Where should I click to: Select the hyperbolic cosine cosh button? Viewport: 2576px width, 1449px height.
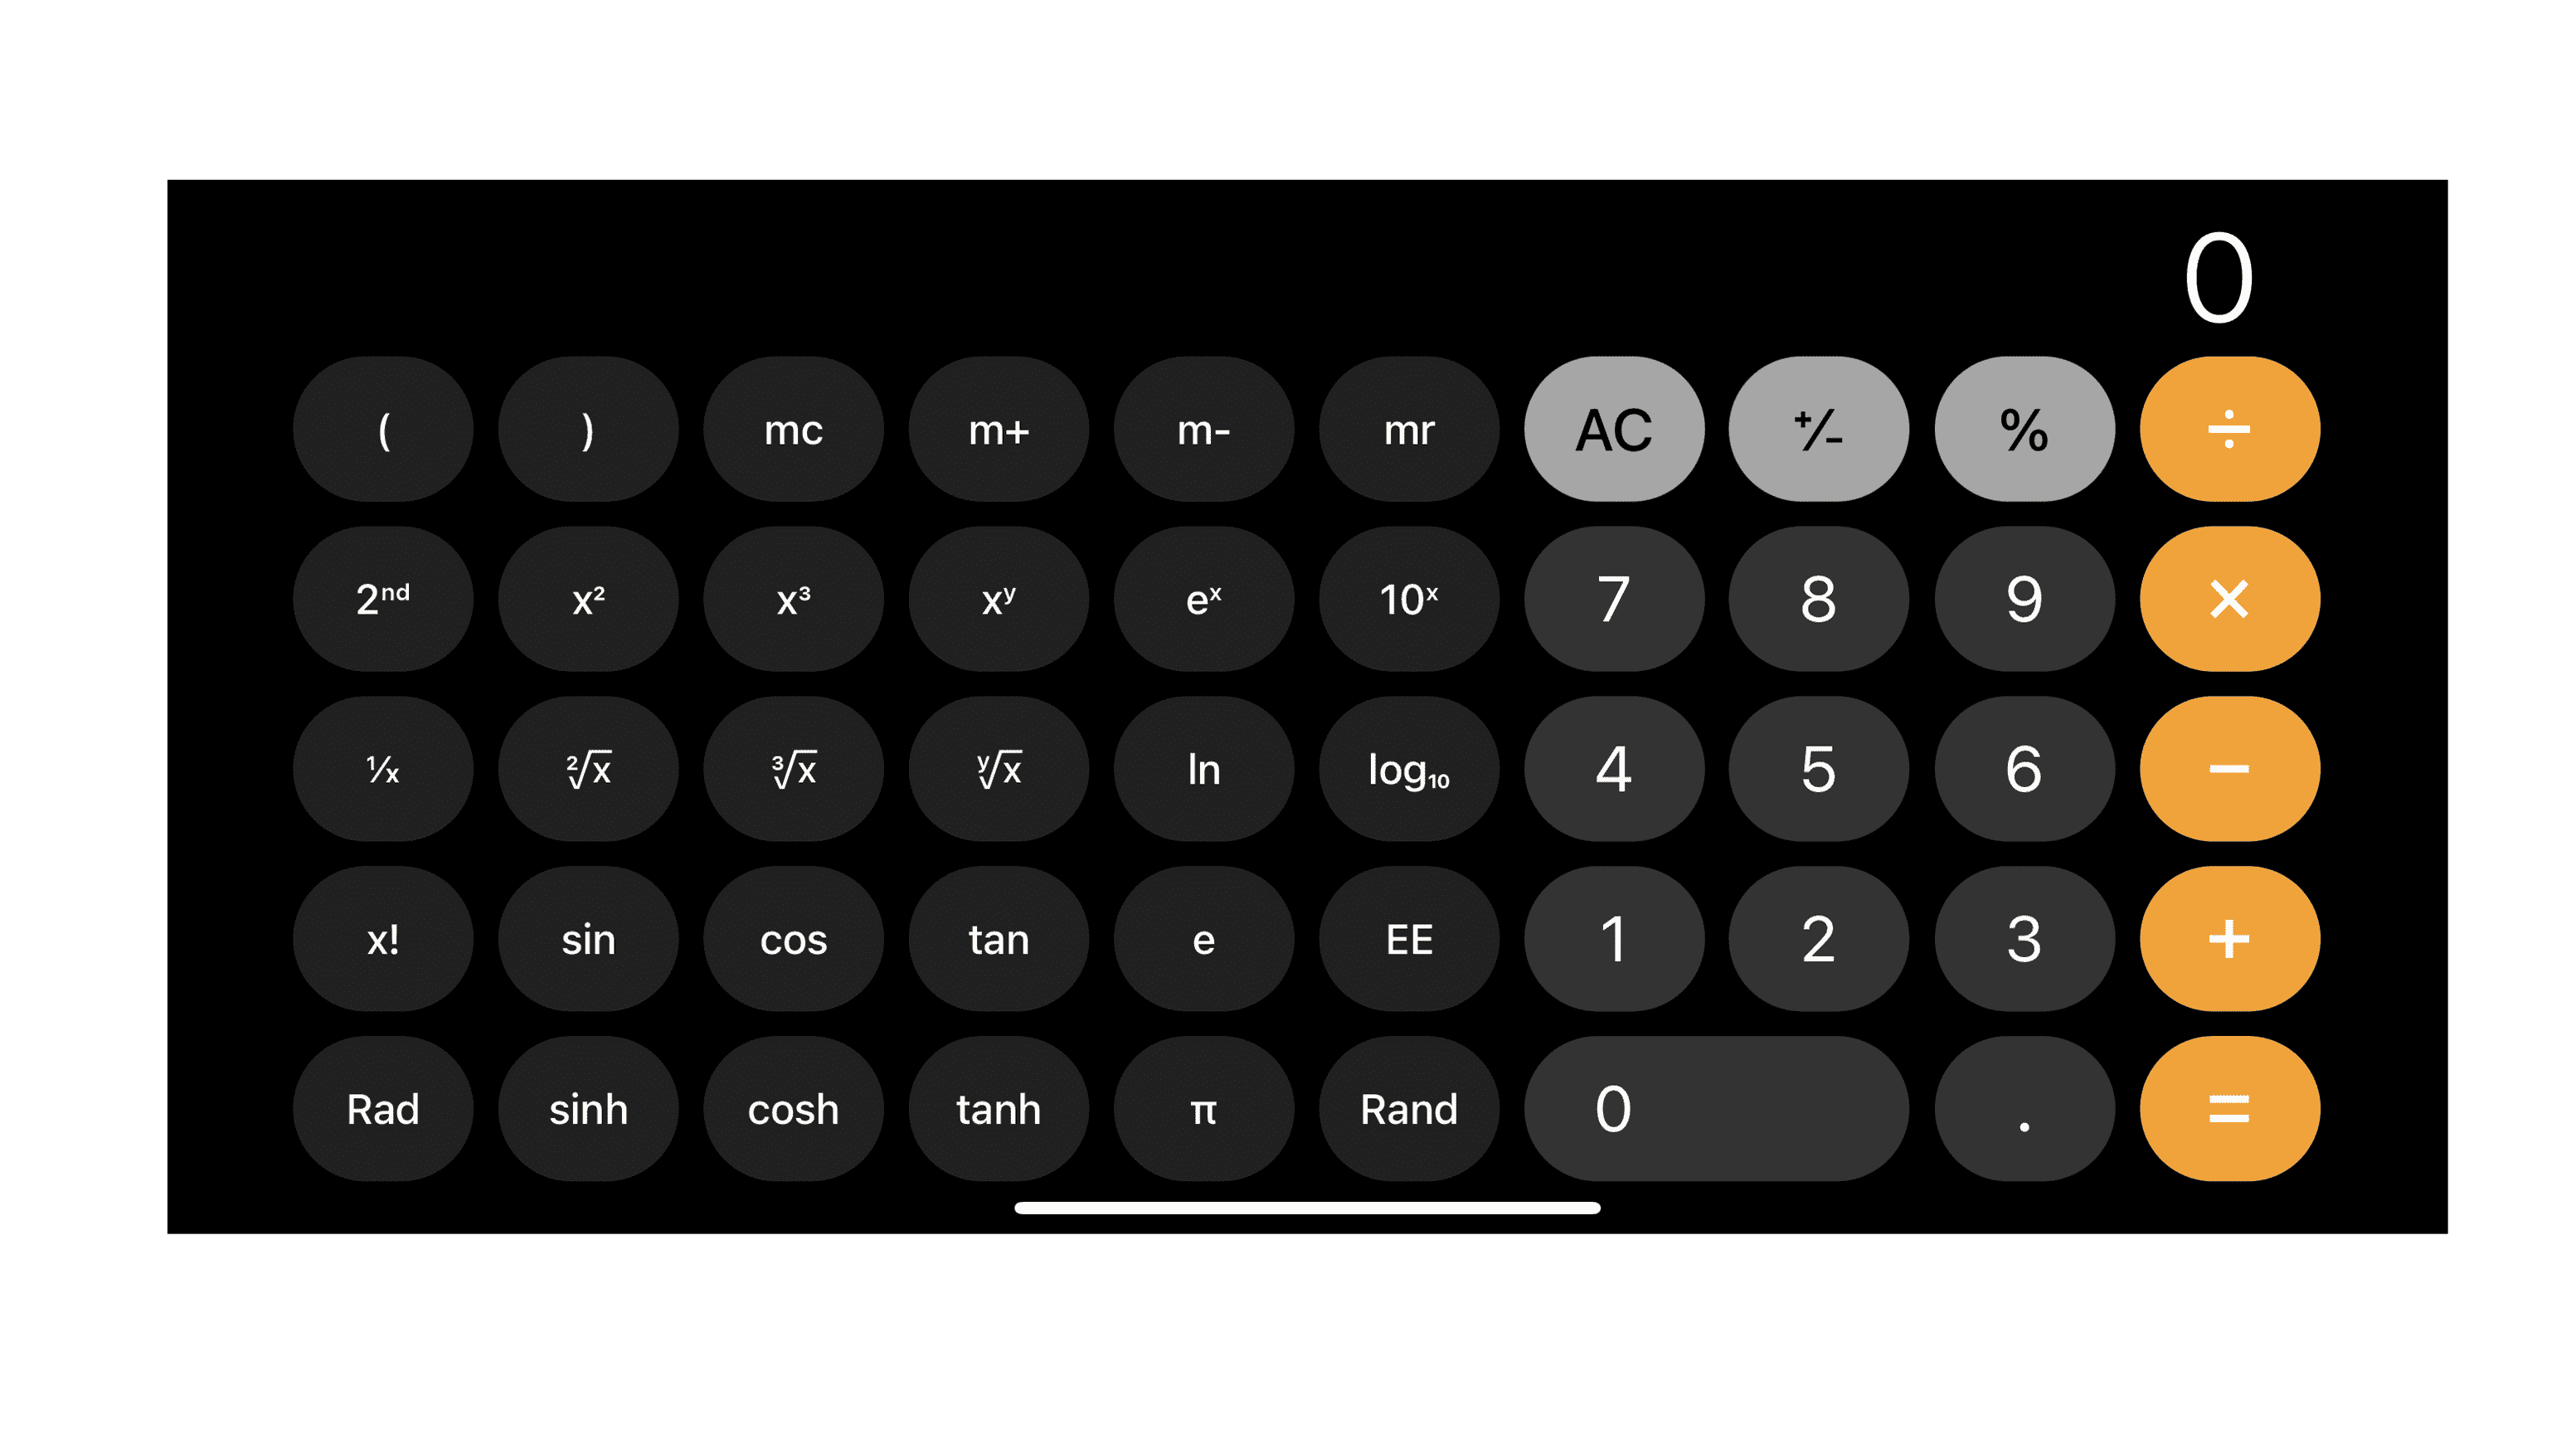pos(793,1107)
